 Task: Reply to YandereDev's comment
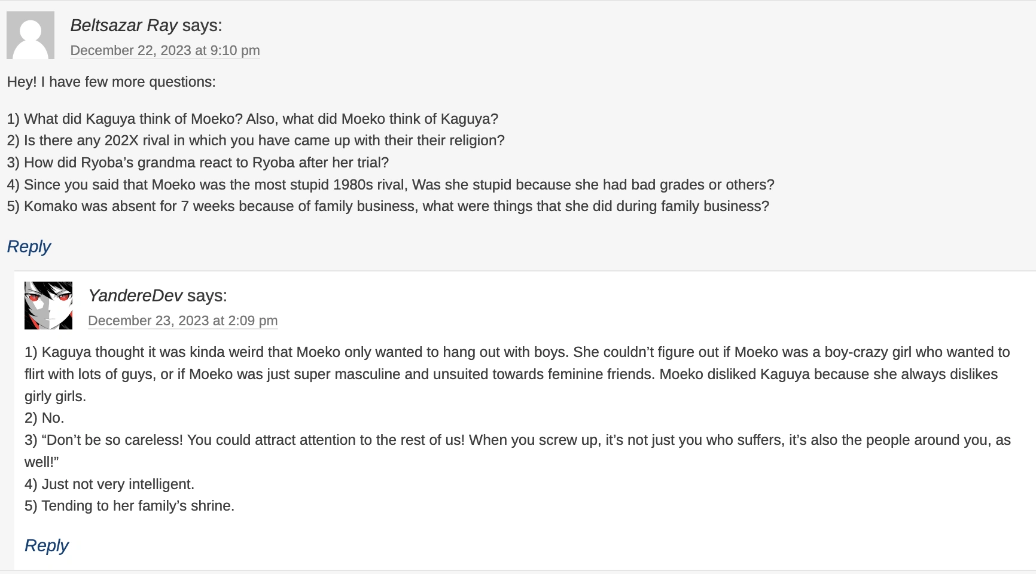pos(47,545)
